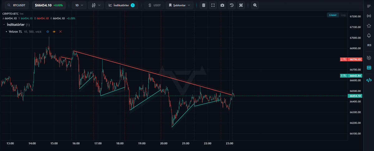Open the İndikatörler indicators button
374x151 pixels.
122,5
